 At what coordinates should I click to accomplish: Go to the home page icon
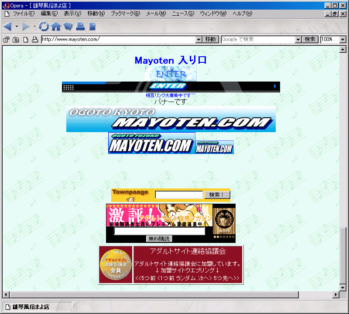56,26
